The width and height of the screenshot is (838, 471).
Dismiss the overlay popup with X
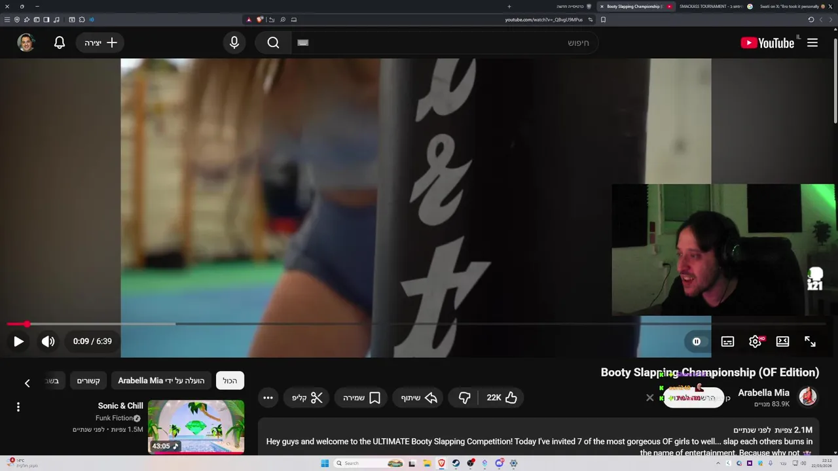(650, 397)
